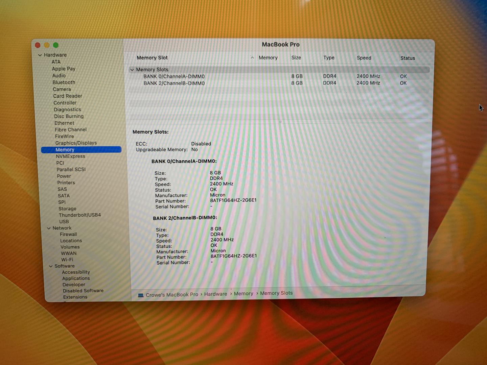Select Bluetooth in the sidebar
The image size is (487, 365).
point(64,82)
